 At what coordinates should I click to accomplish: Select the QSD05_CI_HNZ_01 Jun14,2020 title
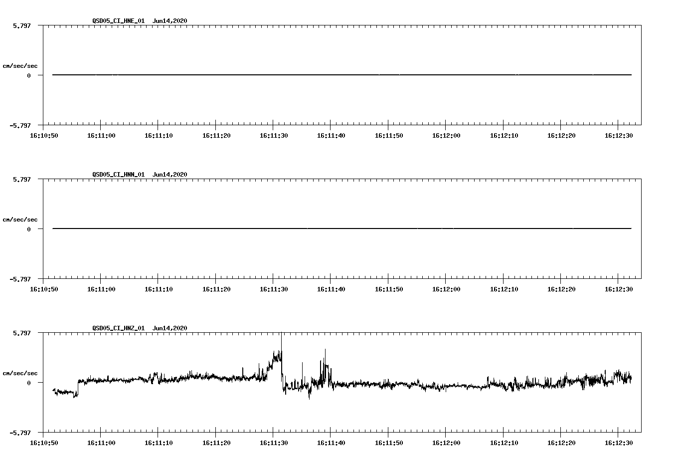click(x=140, y=328)
